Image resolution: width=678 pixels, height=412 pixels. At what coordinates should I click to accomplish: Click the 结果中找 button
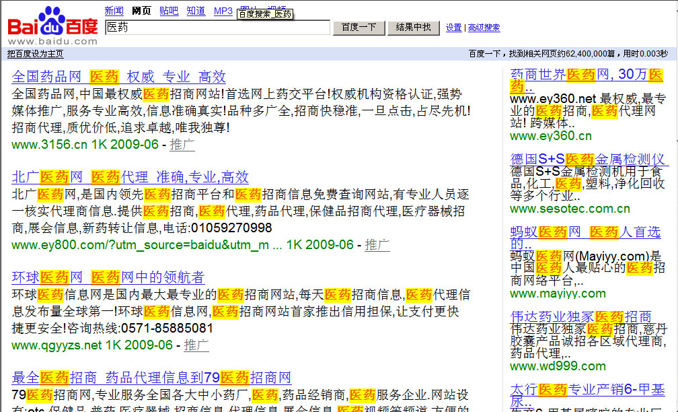(413, 27)
